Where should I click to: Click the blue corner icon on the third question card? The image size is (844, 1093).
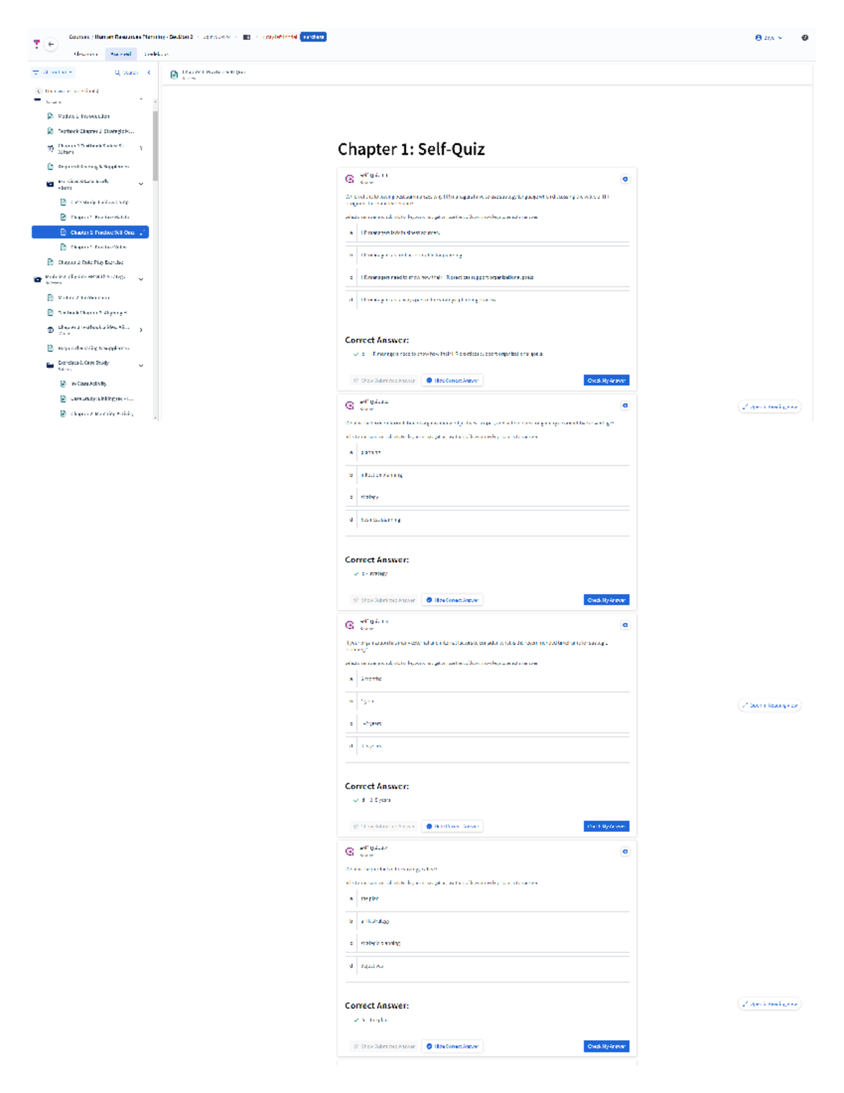625,625
